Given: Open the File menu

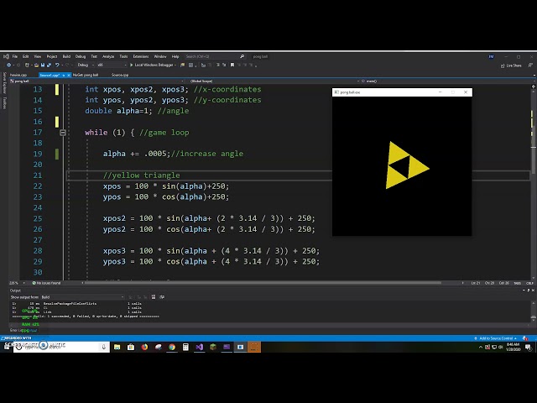Looking at the screenshot, I should pos(15,56).
